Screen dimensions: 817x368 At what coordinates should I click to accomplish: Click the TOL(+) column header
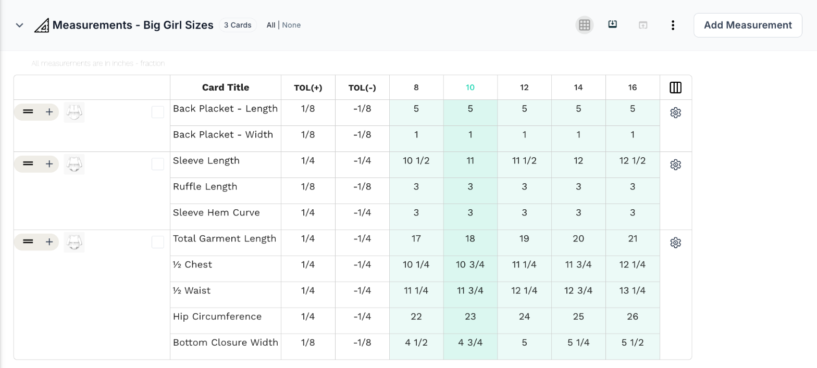(x=308, y=87)
